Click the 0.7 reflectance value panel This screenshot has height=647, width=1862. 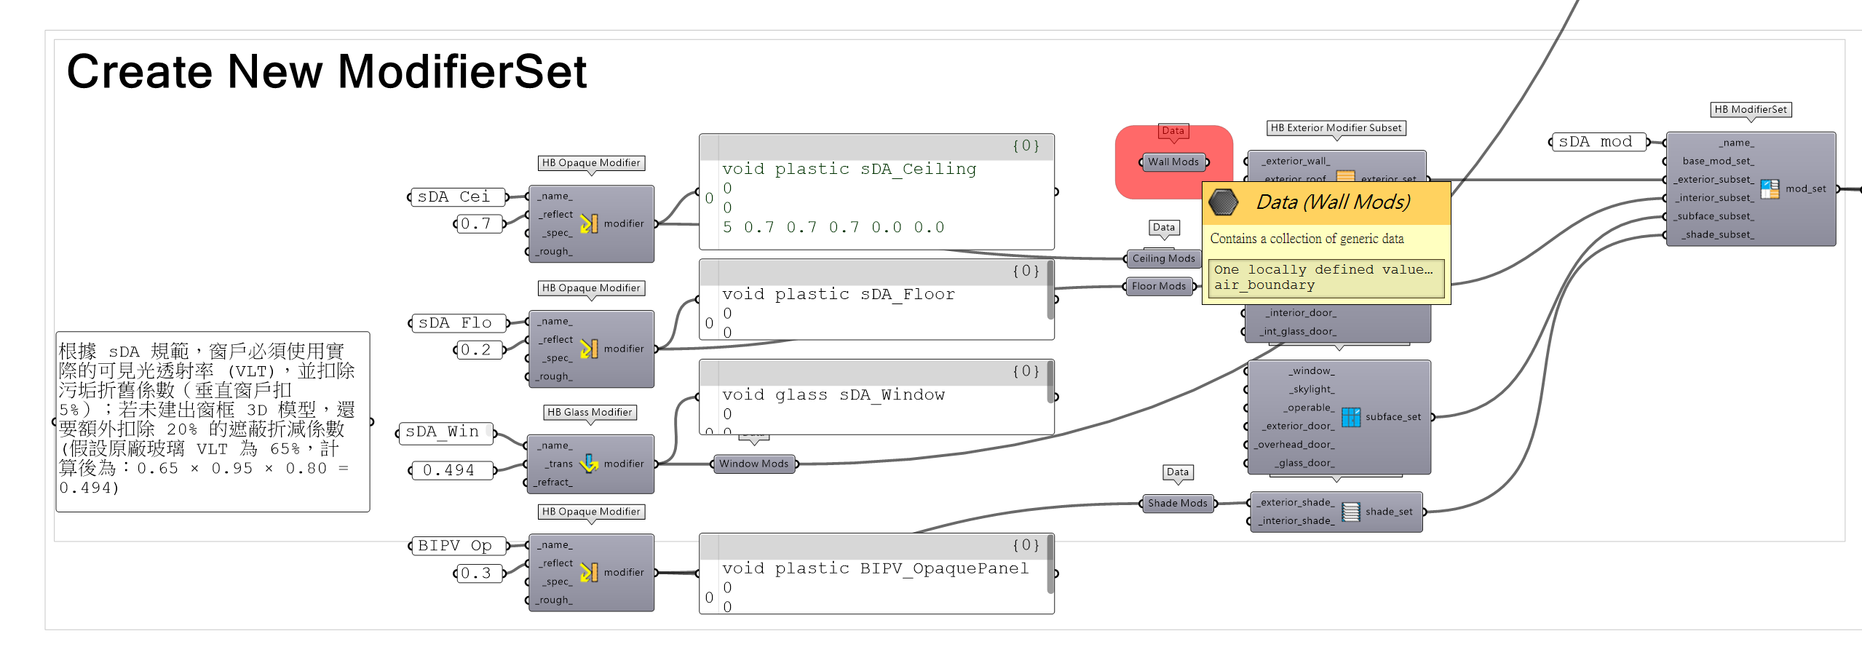[x=477, y=223]
